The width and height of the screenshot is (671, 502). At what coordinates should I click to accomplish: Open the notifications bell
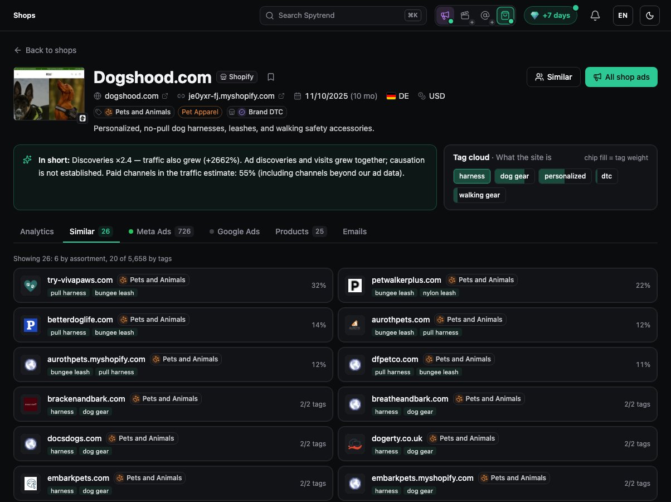point(595,16)
